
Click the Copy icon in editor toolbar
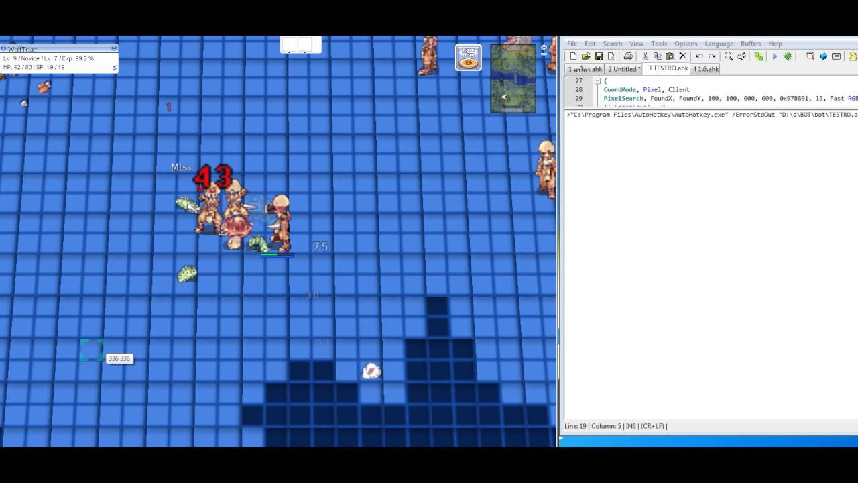tap(658, 56)
